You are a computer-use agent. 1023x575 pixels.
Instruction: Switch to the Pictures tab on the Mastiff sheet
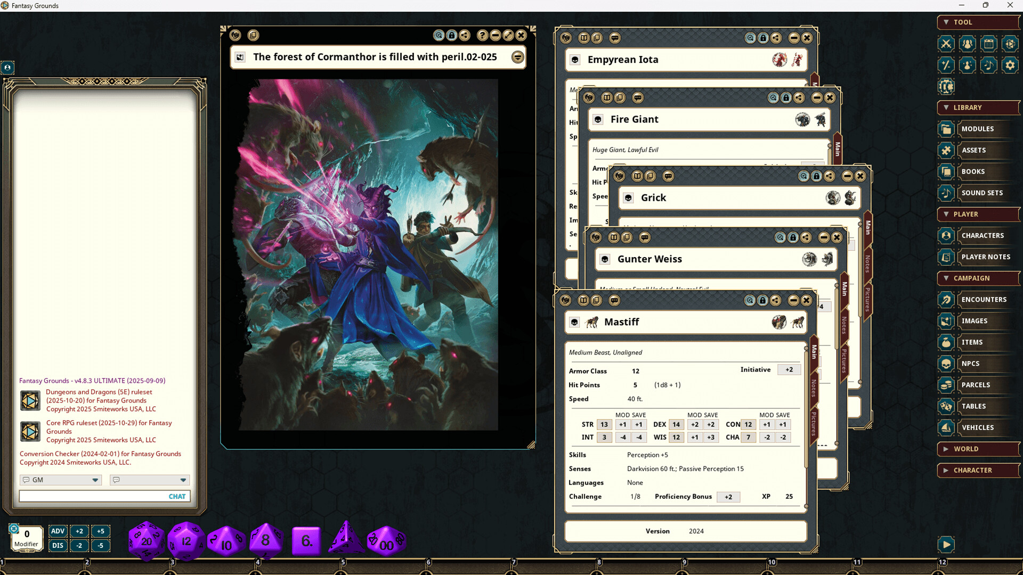tap(814, 423)
